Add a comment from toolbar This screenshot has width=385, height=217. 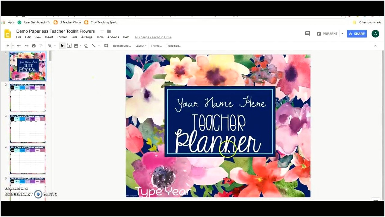[106, 46]
